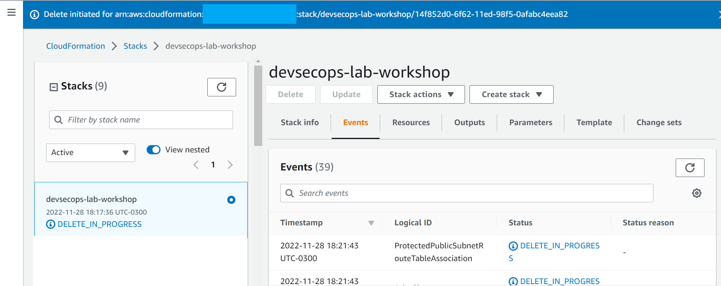
Task: Select the devsecops-lab-workshop stack radio button
Action: (x=231, y=200)
